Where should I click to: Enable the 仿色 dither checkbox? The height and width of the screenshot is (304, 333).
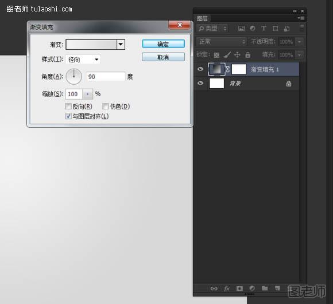tap(105, 106)
